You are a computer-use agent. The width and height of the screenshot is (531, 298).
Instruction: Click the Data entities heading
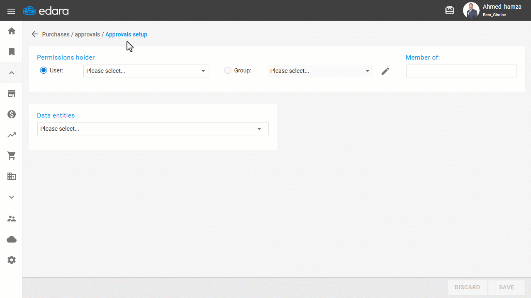(56, 115)
